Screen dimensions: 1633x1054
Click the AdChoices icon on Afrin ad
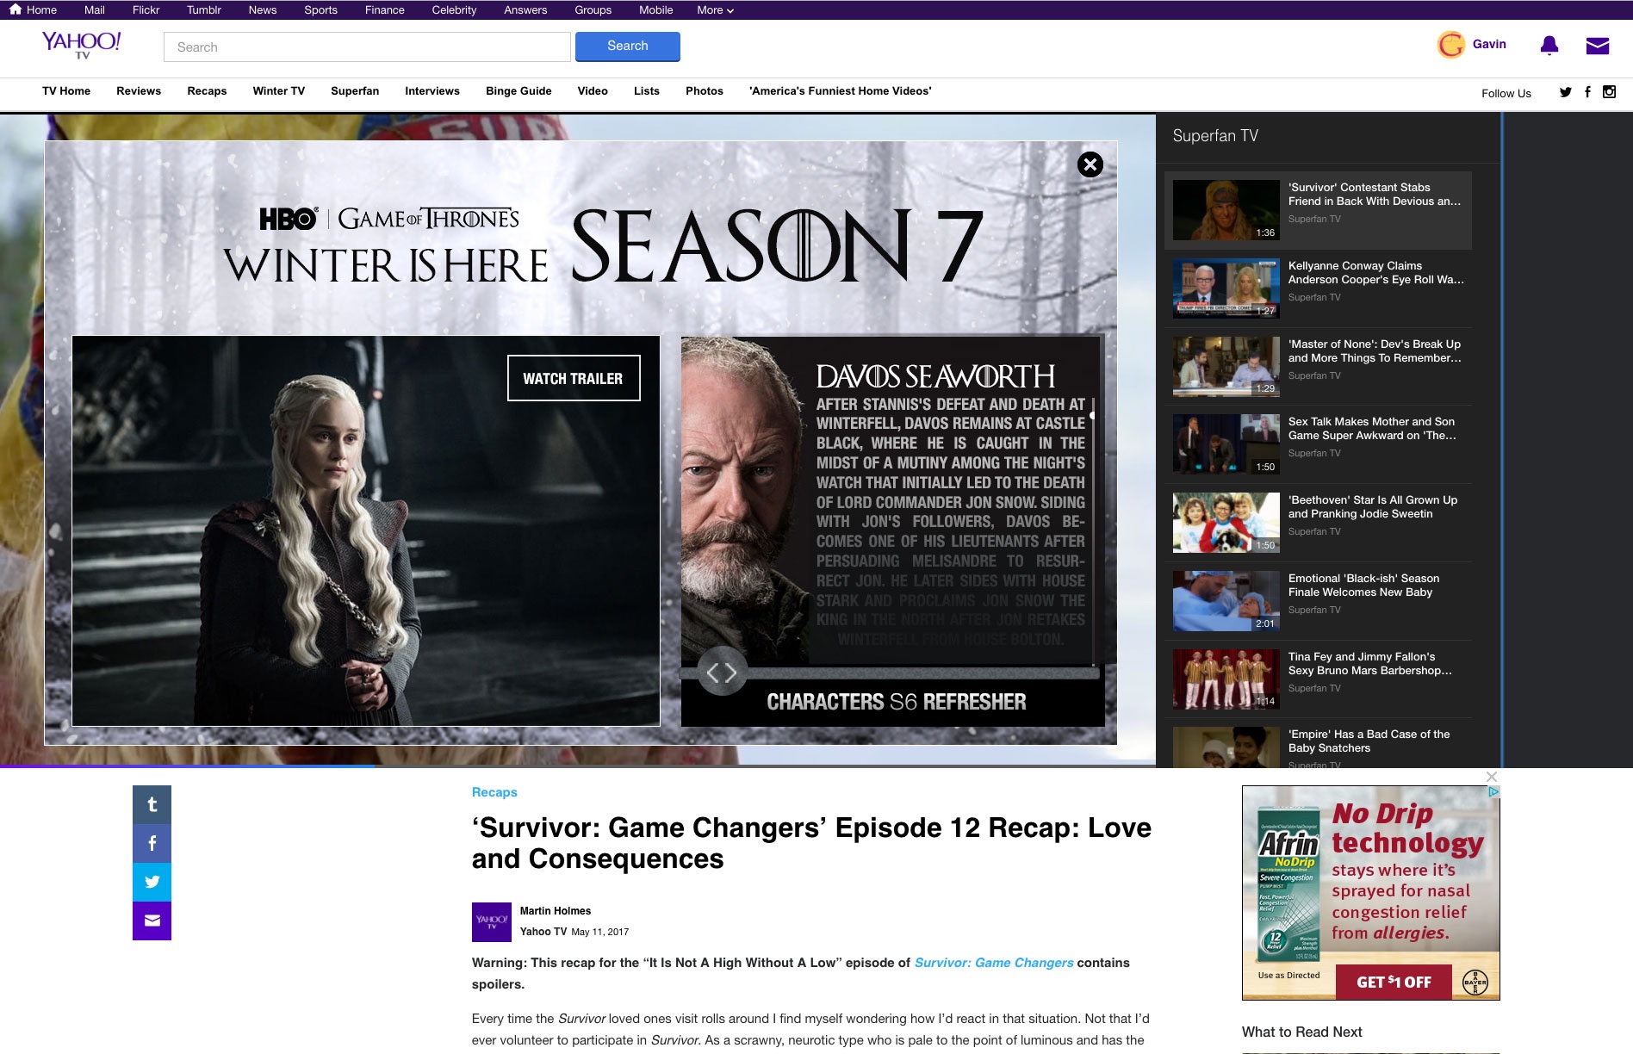(x=1494, y=791)
